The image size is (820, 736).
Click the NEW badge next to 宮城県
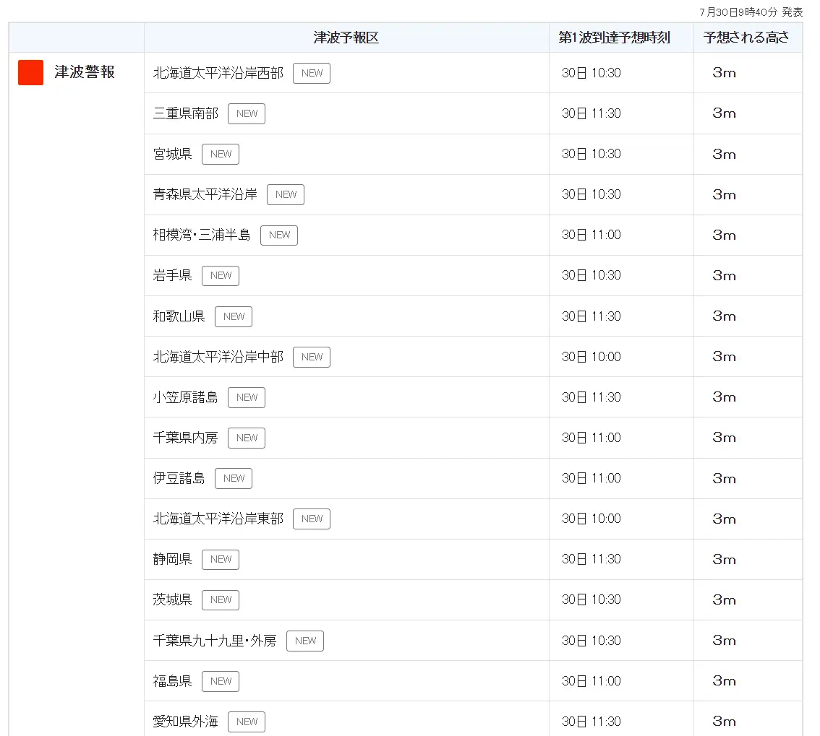221,154
